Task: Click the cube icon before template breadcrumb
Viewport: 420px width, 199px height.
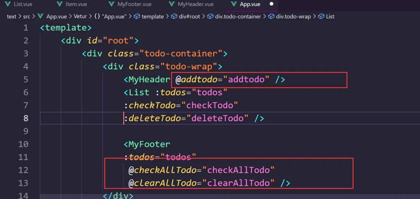Action: point(137,17)
